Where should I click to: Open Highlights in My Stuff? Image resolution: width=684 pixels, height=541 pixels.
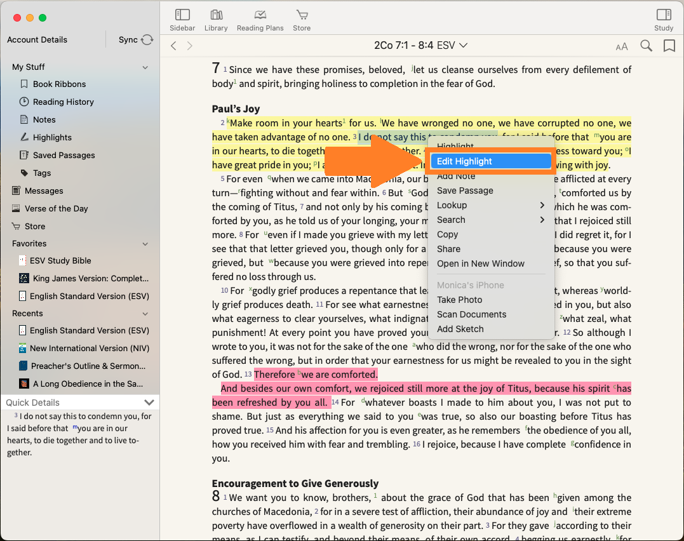pos(52,137)
